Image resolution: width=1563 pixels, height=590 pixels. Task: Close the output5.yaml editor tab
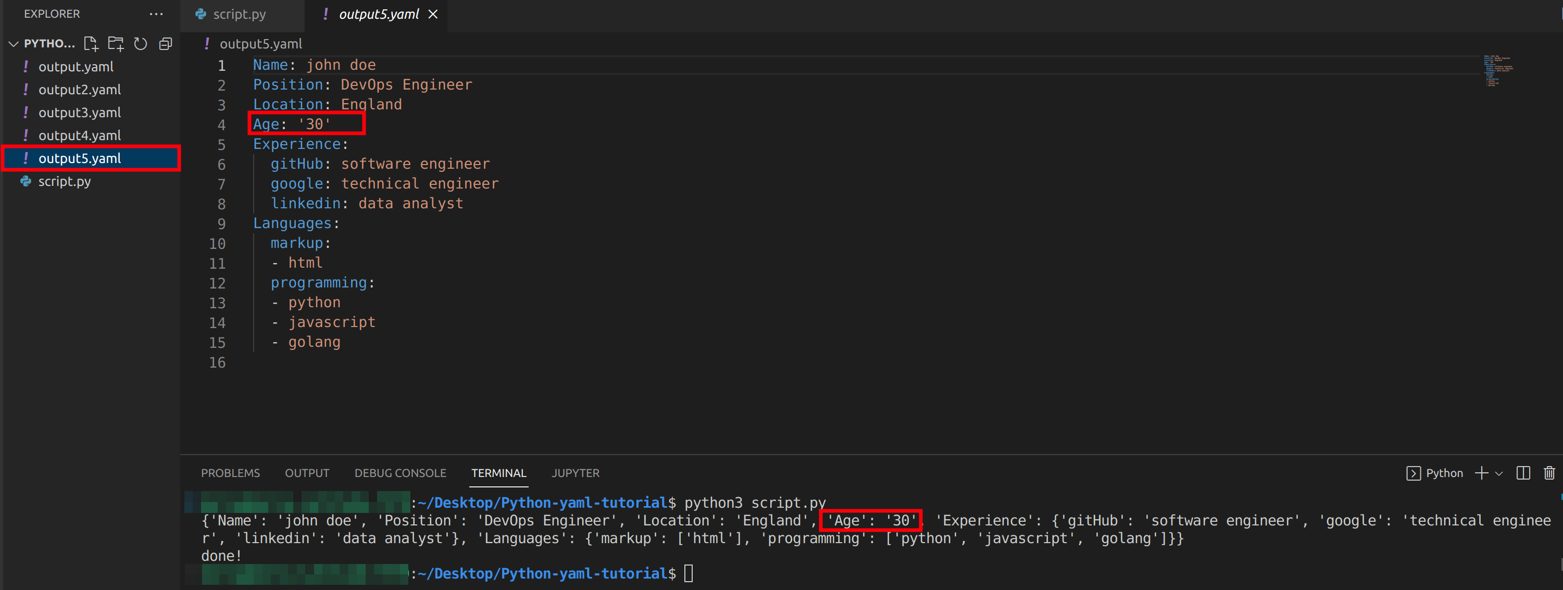click(433, 14)
